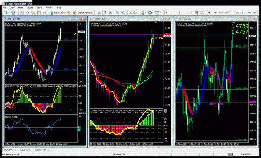This screenshot has height=158, width=261.
Task: Pick the vertical line drawing tool
Action: (180, 13)
